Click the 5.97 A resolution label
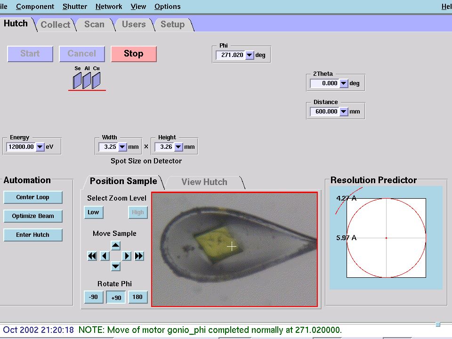The height and width of the screenshot is (339, 452). point(346,238)
